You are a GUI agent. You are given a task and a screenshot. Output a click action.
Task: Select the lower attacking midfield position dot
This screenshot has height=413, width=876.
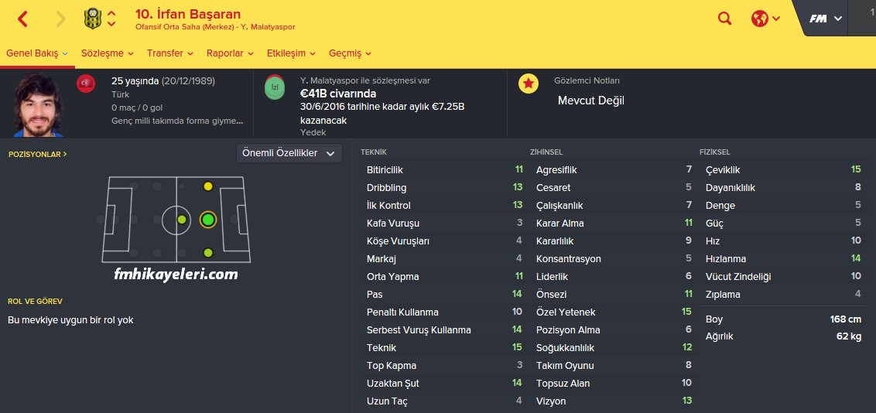[x=208, y=253]
